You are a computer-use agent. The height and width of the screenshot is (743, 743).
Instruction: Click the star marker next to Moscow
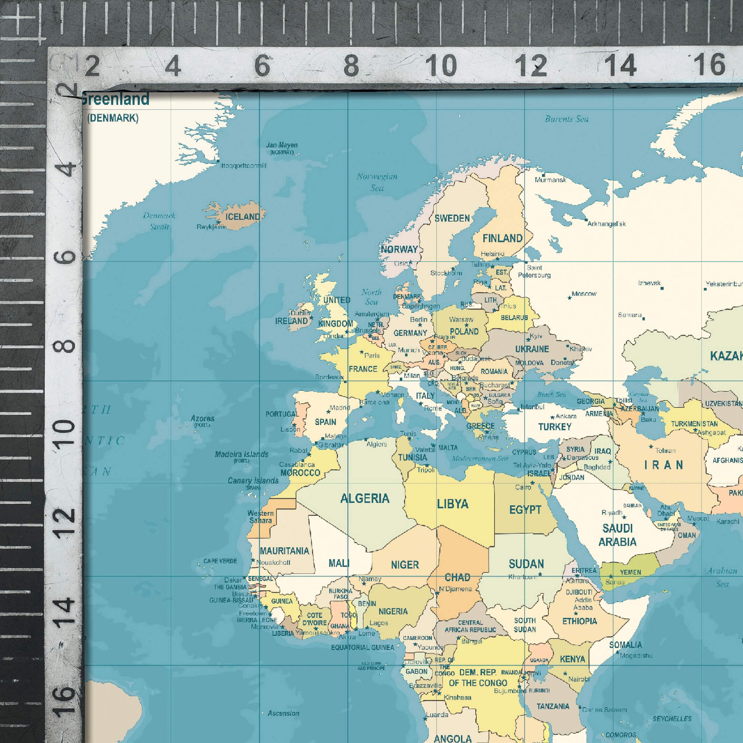(570, 298)
